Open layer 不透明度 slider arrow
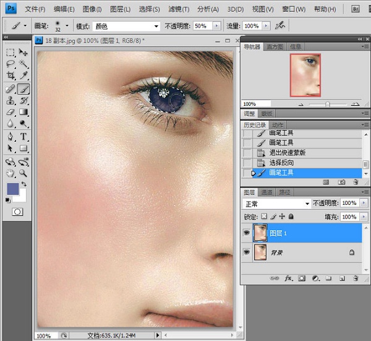Viewport: 371px width, 341px height. click(364, 203)
